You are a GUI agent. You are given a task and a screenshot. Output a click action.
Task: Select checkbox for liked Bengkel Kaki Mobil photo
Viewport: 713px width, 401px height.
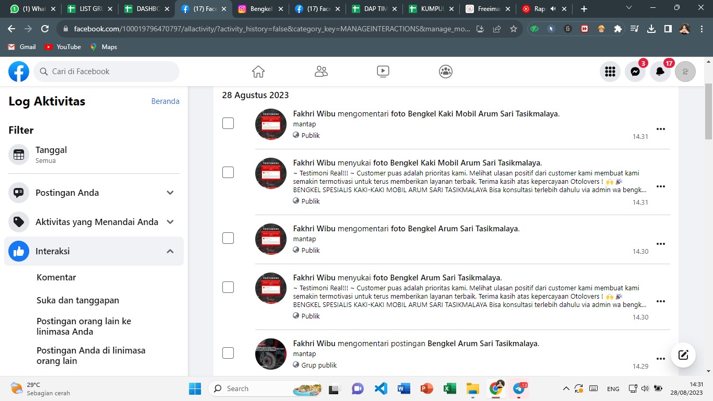(x=228, y=172)
